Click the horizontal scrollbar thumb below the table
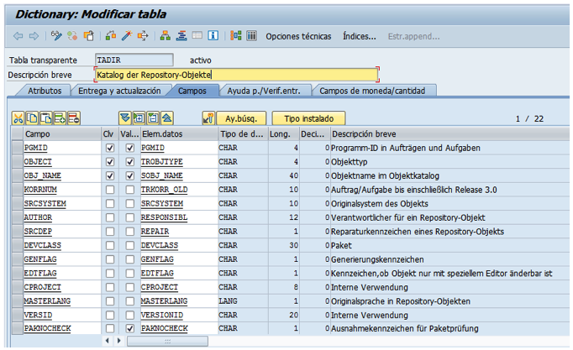The height and width of the screenshot is (350, 573). pyautogui.click(x=167, y=342)
